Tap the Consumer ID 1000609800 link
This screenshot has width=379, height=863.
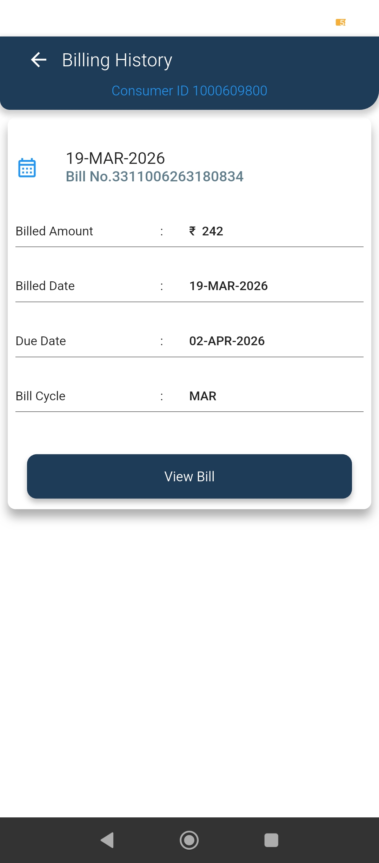click(189, 91)
